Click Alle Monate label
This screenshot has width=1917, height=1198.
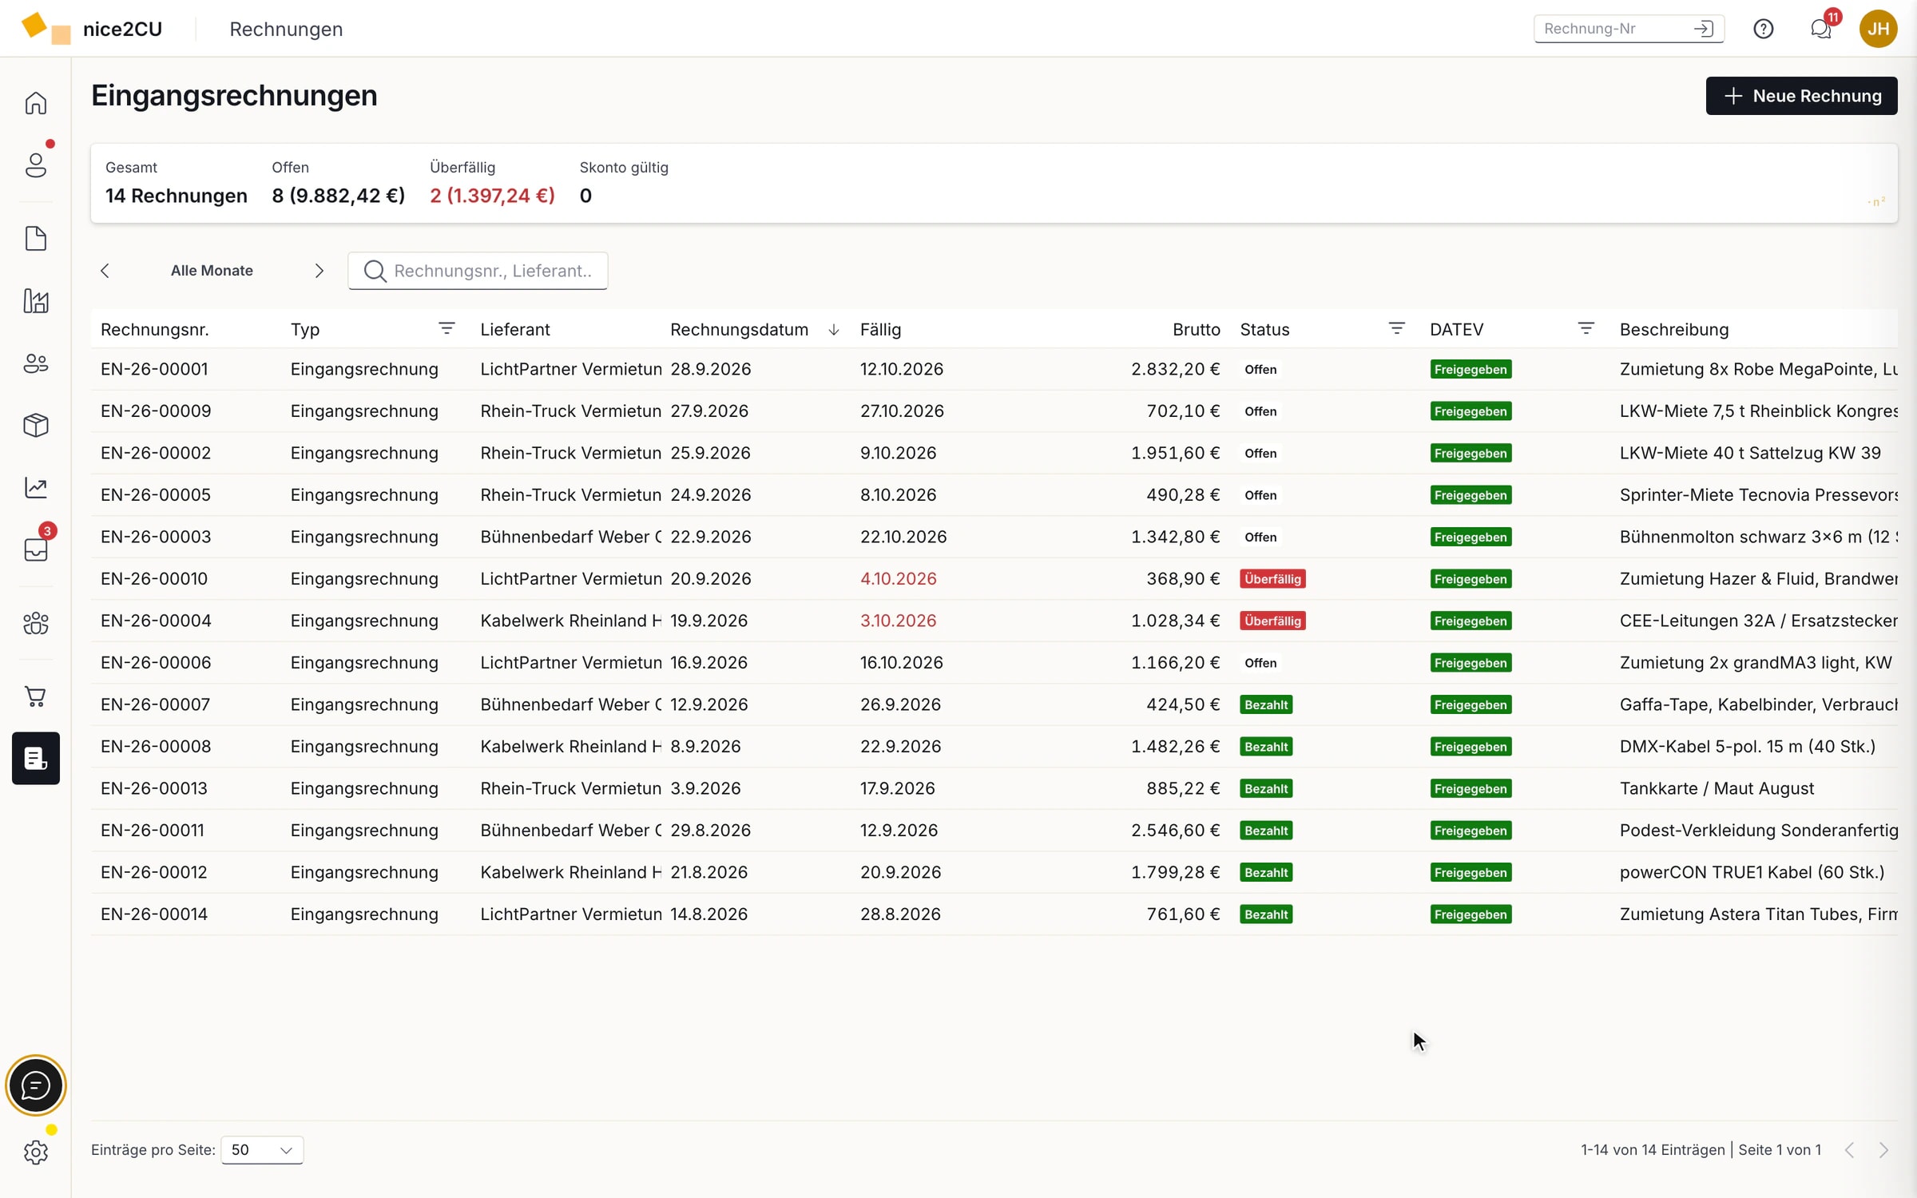click(x=212, y=271)
